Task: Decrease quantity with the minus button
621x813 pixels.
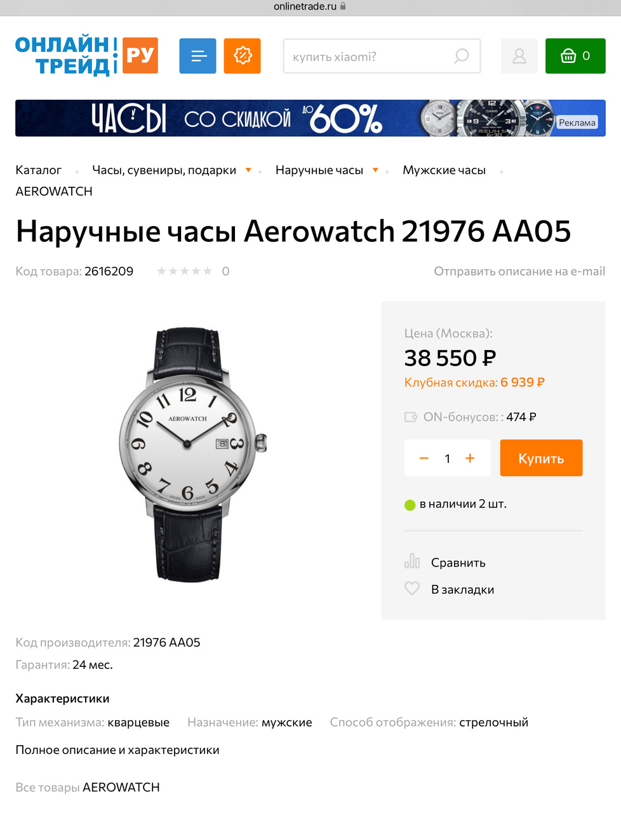Action: point(424,458)
